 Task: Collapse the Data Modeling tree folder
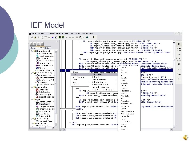click(32, 87)
